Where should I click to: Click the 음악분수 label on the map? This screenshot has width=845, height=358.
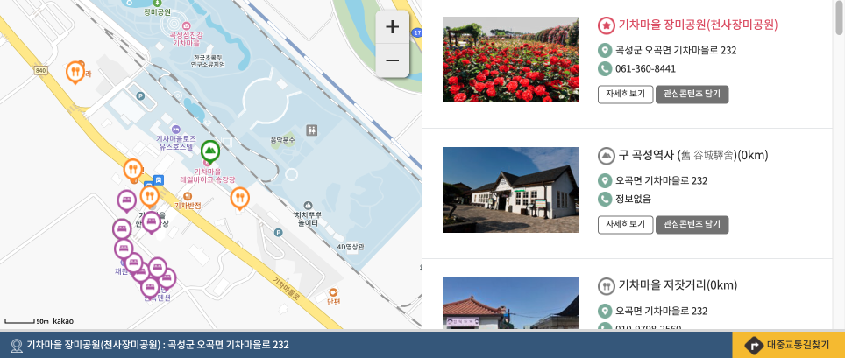[283, 140]
